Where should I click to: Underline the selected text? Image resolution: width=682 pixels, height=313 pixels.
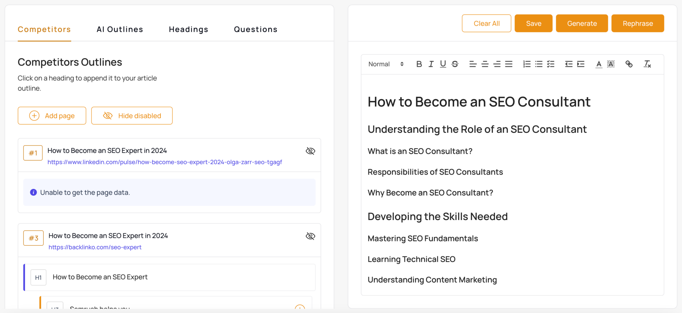pyautogui.click(x=443, y=64)
